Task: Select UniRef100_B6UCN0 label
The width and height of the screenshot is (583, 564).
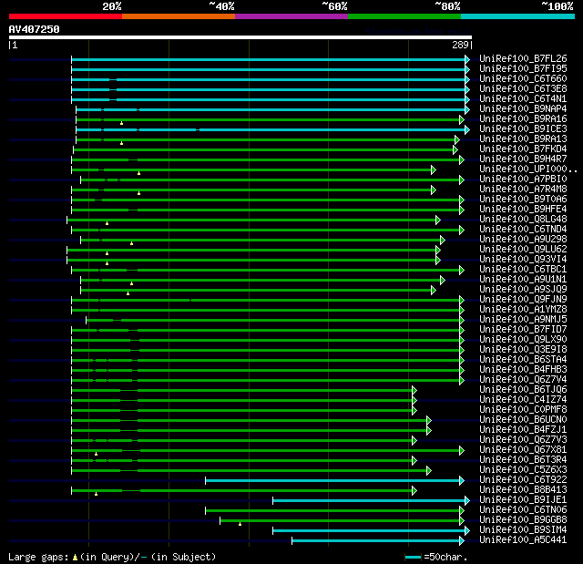Action: [523, 420]
